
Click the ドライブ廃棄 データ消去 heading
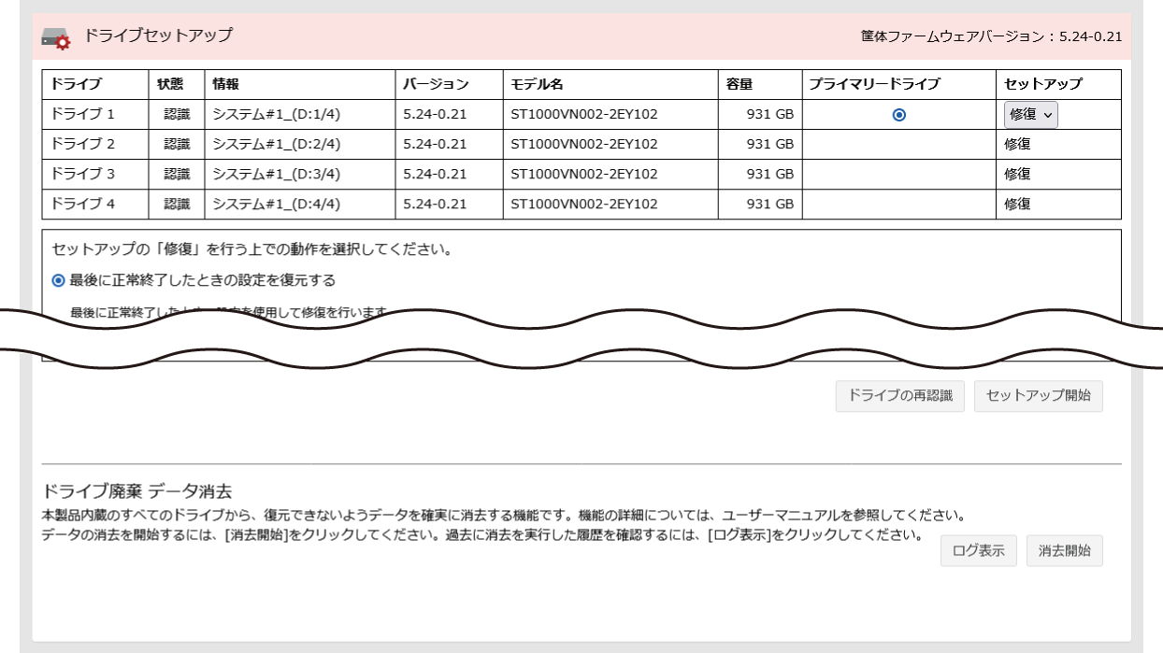click(137, 491)
